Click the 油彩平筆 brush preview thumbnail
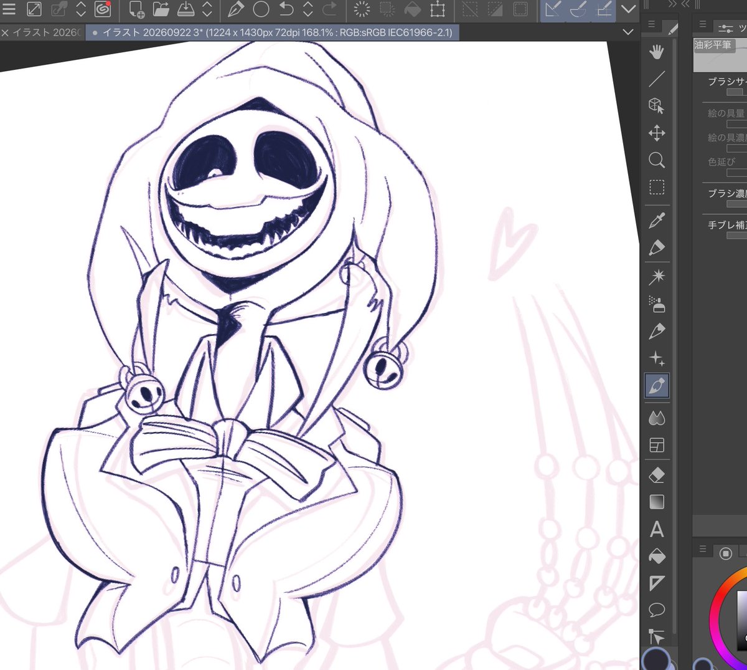747x670 pixels. pos(720,55)
